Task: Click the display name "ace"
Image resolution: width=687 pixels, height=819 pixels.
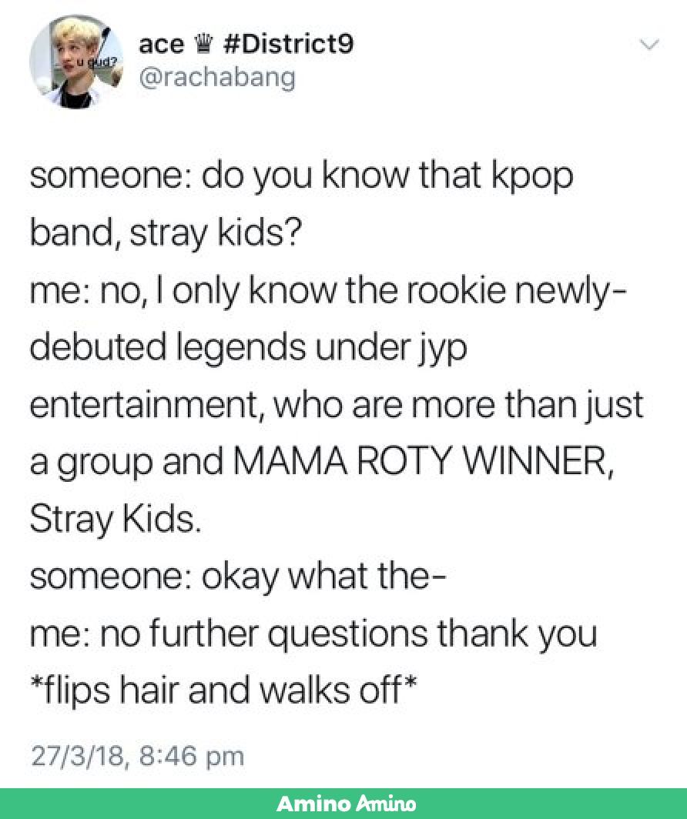Action: (161, 45)
